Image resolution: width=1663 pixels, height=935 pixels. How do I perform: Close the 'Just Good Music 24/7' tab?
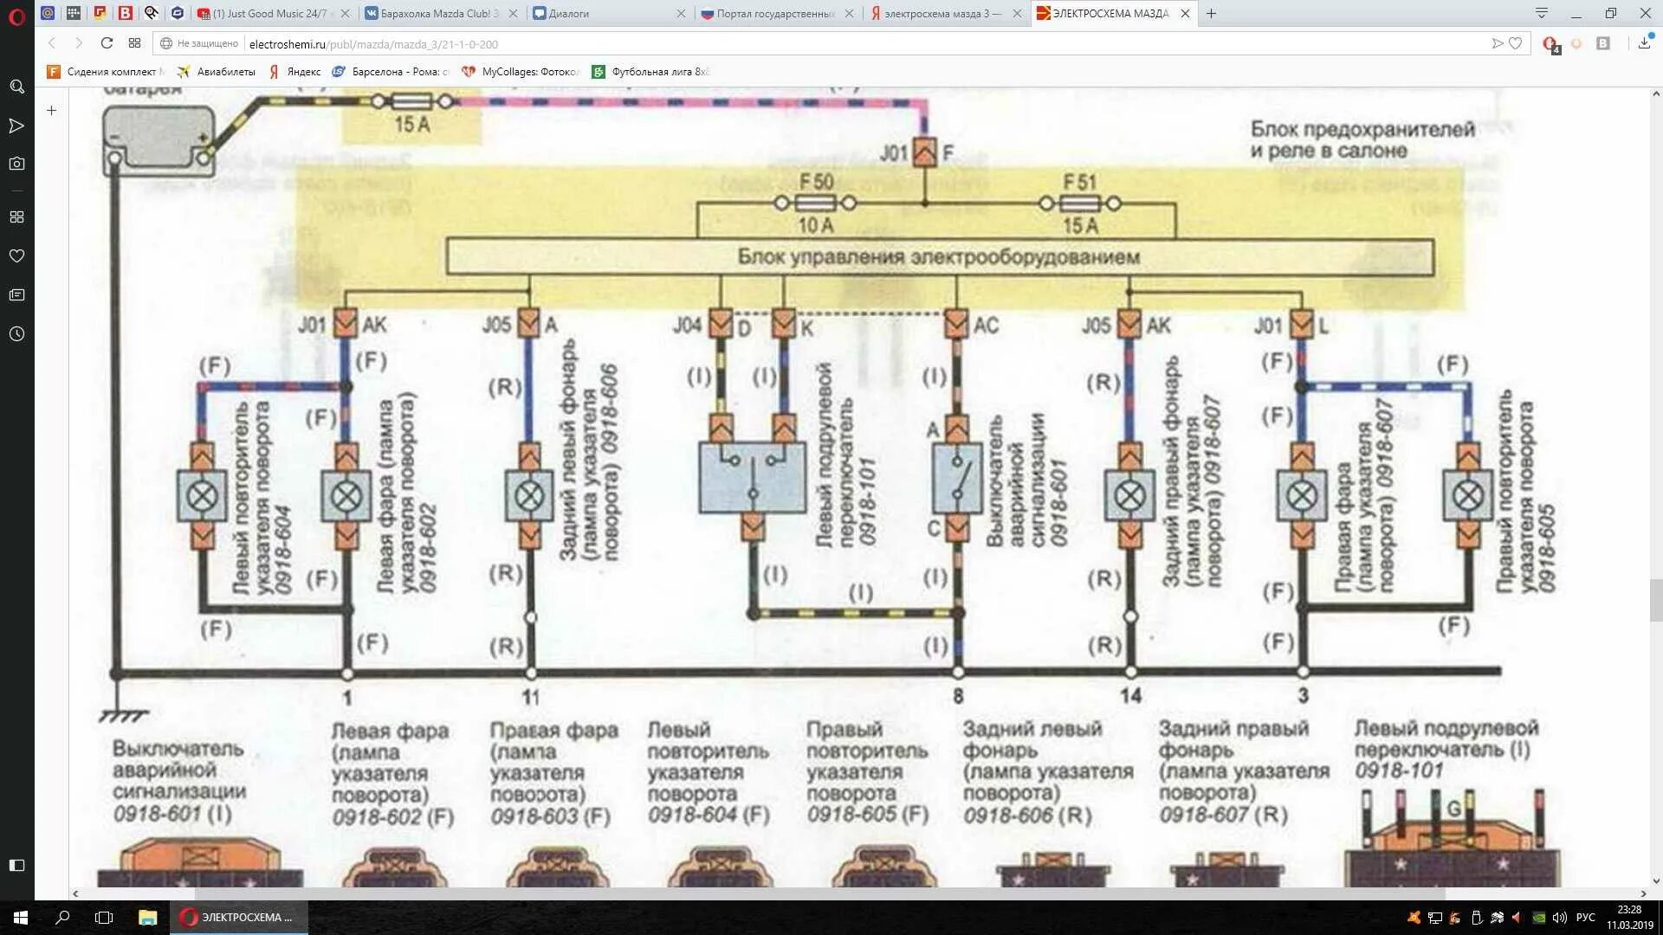coord(346,13)
